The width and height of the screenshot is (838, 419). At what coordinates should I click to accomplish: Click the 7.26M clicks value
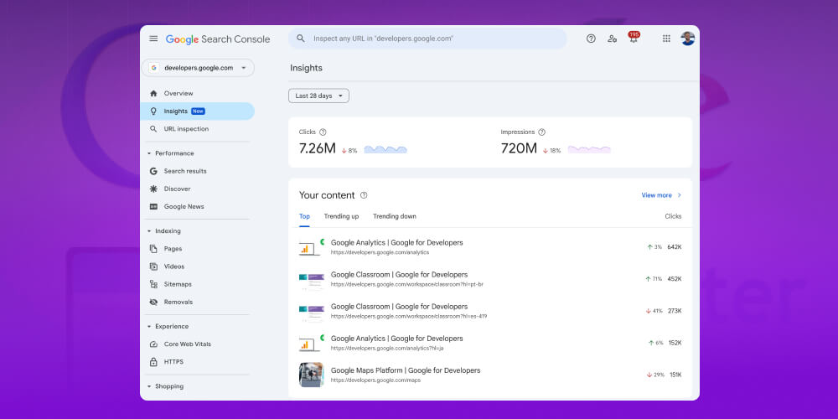(x=318, y=148)
